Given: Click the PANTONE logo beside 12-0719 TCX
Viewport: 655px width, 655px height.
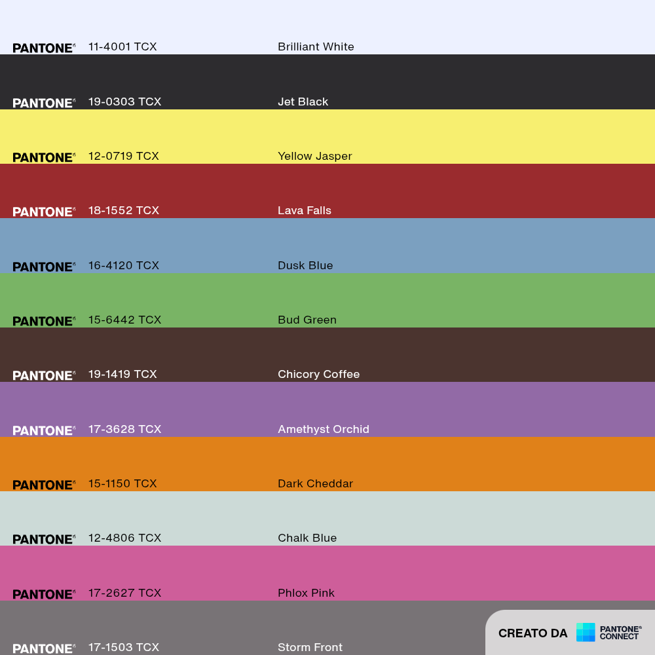Looking at the screenshot, I should click(44, 157).
